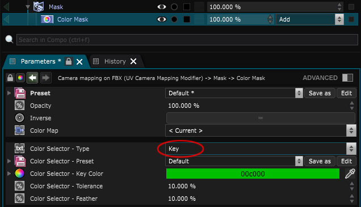Click the Preset floppy disk icon
The width and height of the screenshot is (361, 207).
20,93
